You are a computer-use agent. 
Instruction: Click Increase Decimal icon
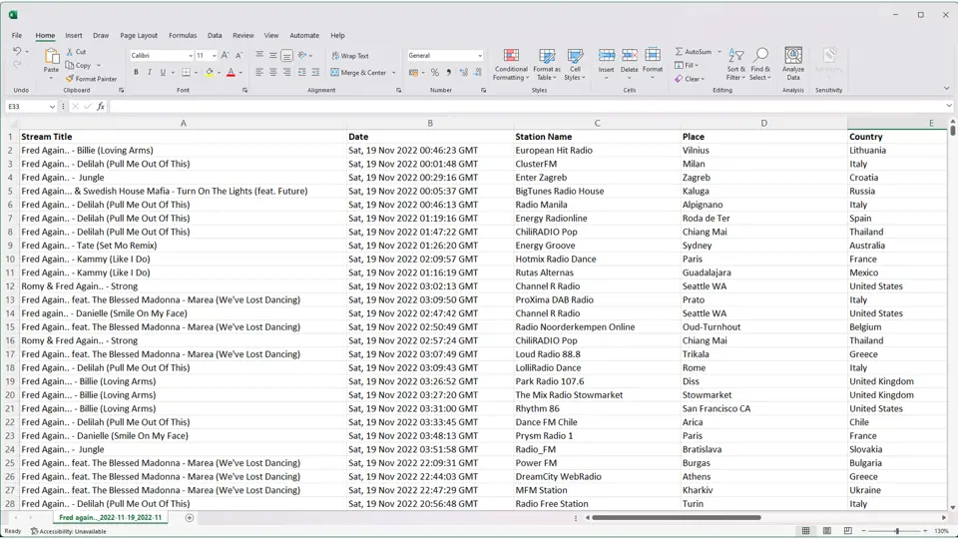click(464, 73)
